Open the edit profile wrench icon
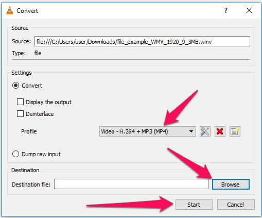Screen dimensions: 262x218 (205, 131)
